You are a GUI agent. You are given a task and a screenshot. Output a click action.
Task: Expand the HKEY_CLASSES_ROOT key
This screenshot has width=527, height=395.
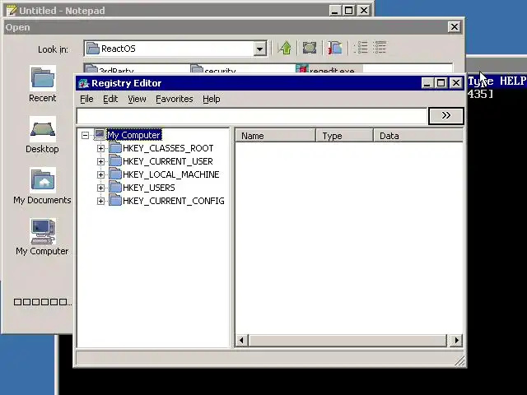tap(100, 148)
